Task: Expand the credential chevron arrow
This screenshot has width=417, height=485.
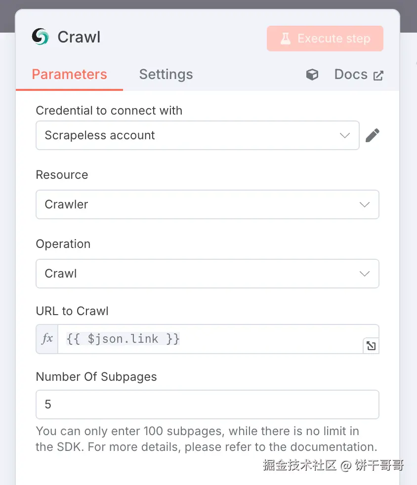Action: (345, 135)
